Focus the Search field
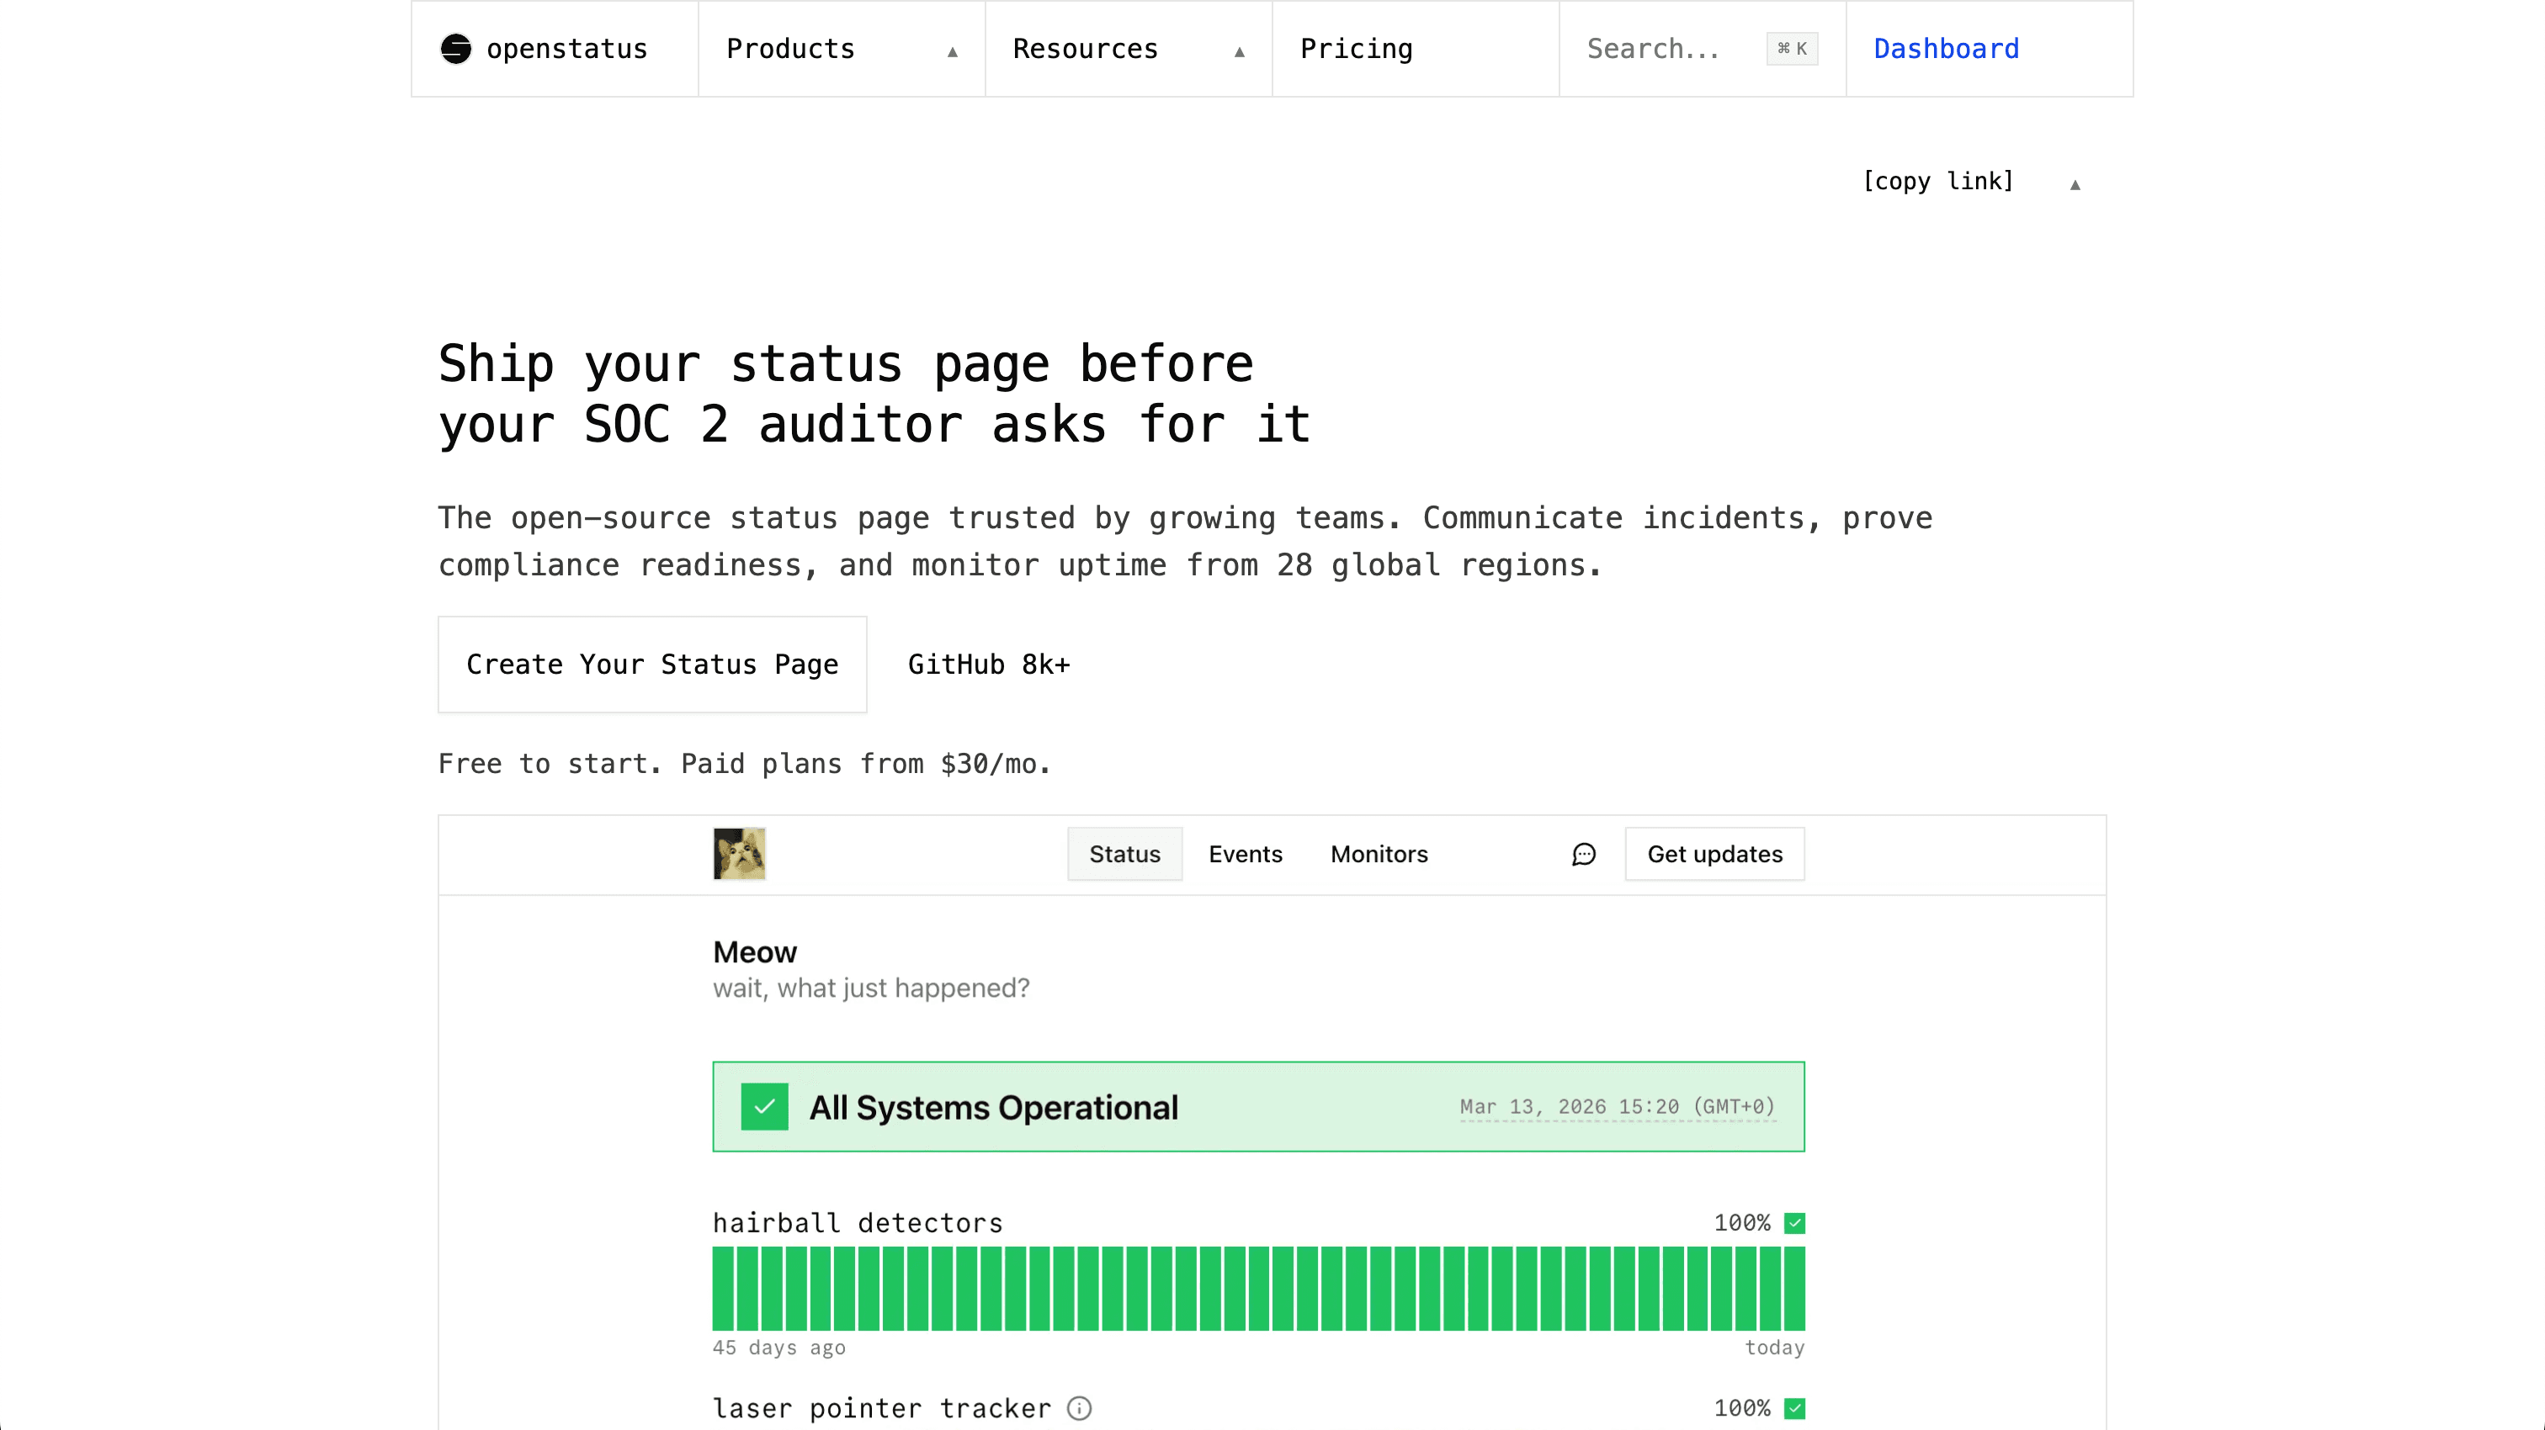The image size is (2545, 1430). click(1703, 49)
